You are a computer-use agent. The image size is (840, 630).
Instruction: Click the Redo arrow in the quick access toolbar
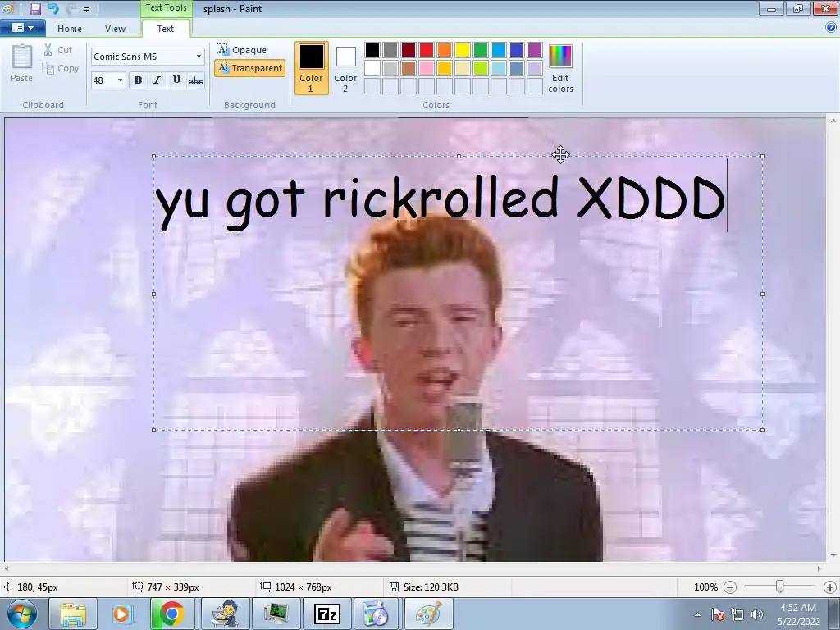(71, 8)
